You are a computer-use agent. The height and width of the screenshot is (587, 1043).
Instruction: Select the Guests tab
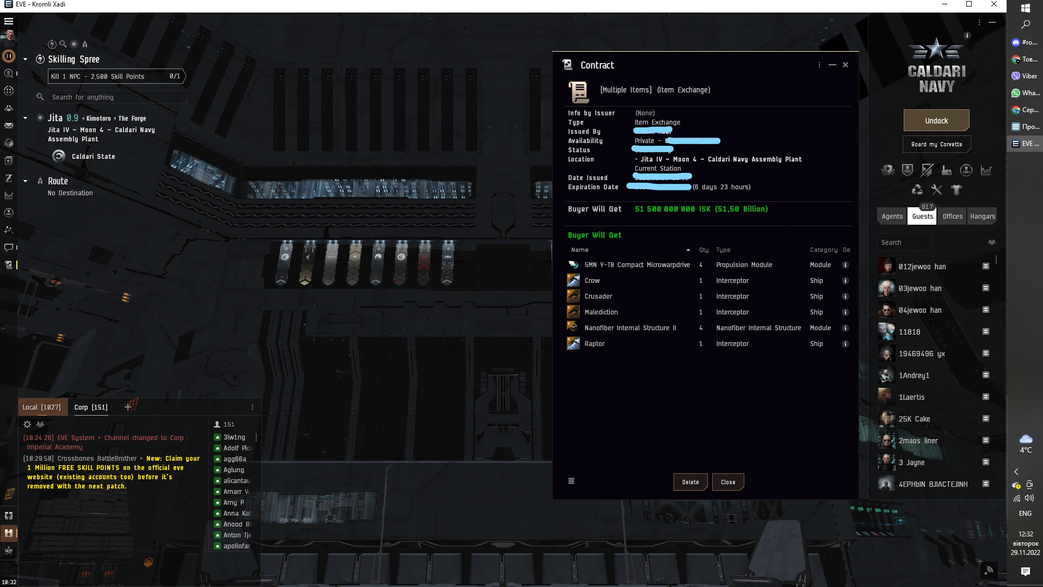(923, 216)
